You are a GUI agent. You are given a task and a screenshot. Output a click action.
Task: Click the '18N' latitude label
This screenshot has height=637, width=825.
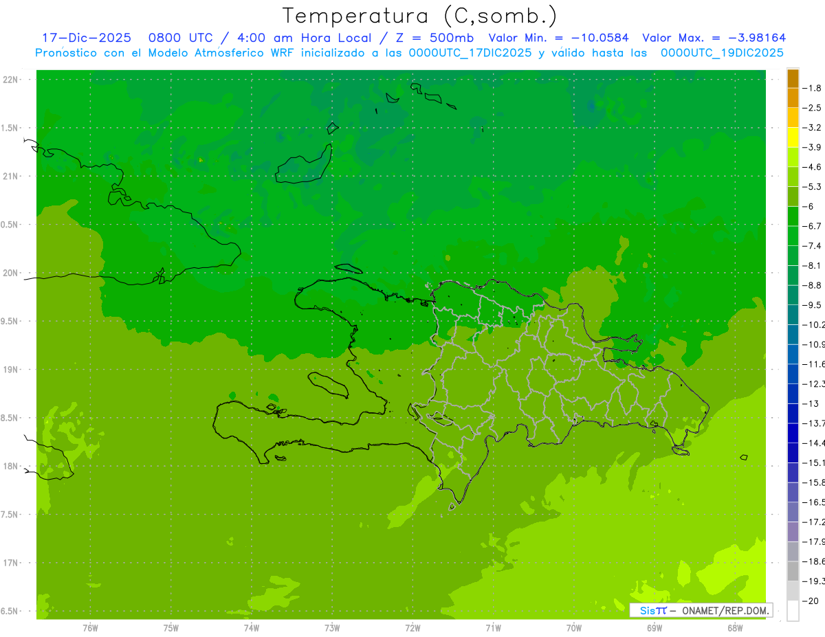[10, 466]
